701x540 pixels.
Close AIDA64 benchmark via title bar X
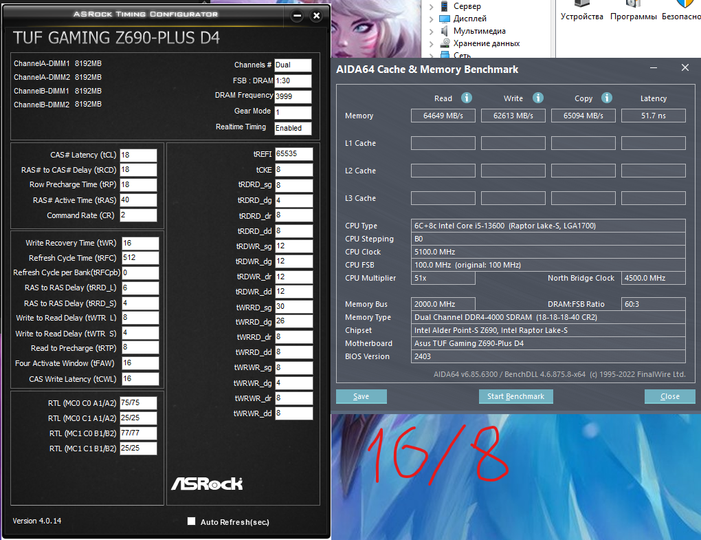685,68
